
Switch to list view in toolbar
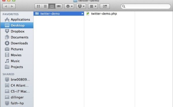click(x=45, y=6)
